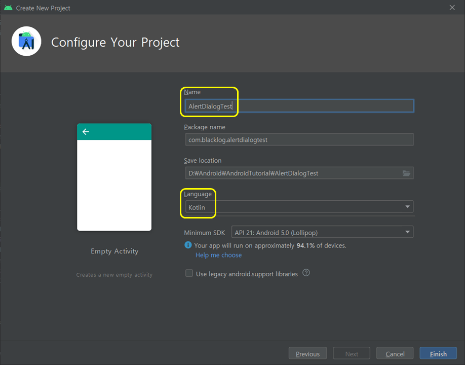Click the Save location label
465x365 pixels.
pos(203,161)
